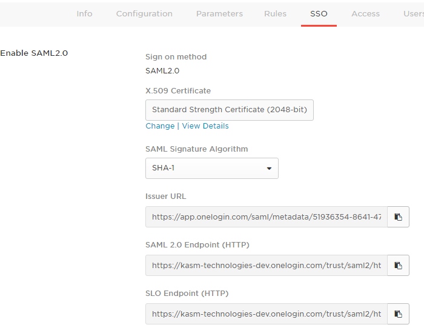Click the Enable SAML2.0 section heading
Screen dimensions: 424x336
pos(34,53)
